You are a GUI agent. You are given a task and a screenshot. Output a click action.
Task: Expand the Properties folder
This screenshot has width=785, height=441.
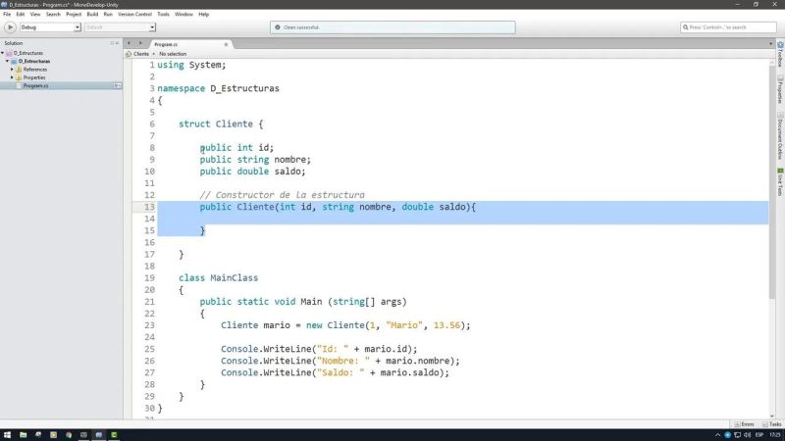(x=12, y=77)
